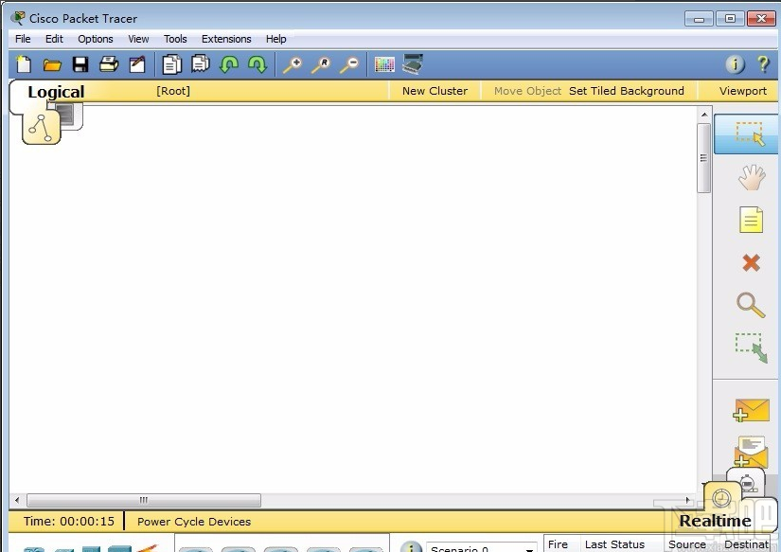Click Move Object in the logical bar

[x=527, y=91]
